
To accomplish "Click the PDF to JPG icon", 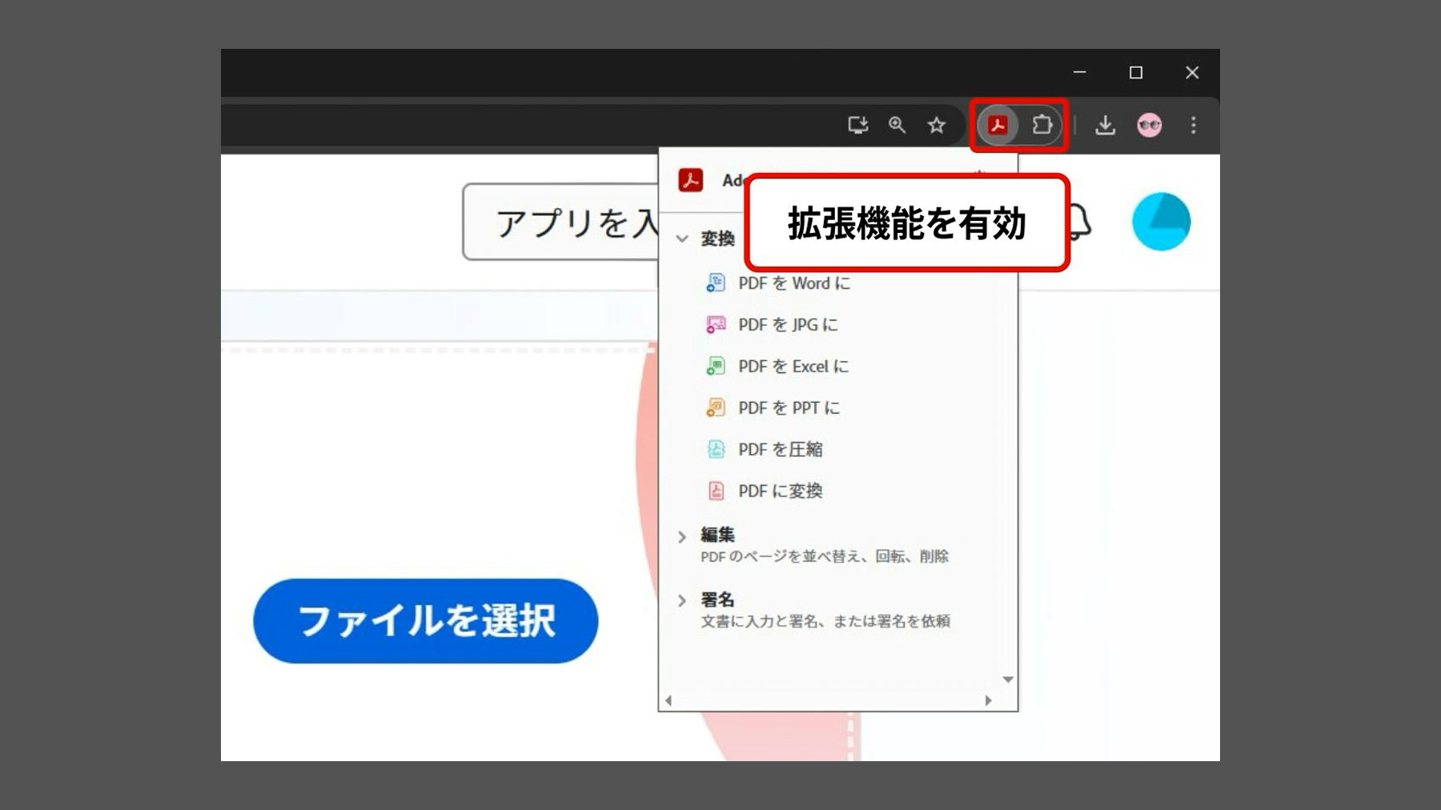I will tap(716, 324).
